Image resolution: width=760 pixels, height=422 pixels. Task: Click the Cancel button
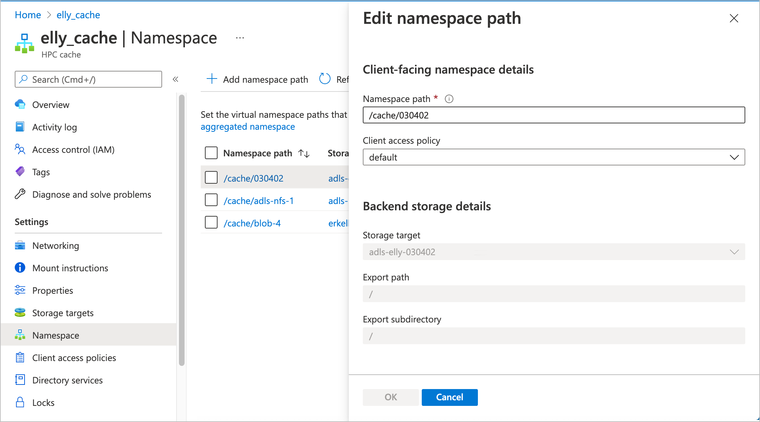[x=449, y=397]
